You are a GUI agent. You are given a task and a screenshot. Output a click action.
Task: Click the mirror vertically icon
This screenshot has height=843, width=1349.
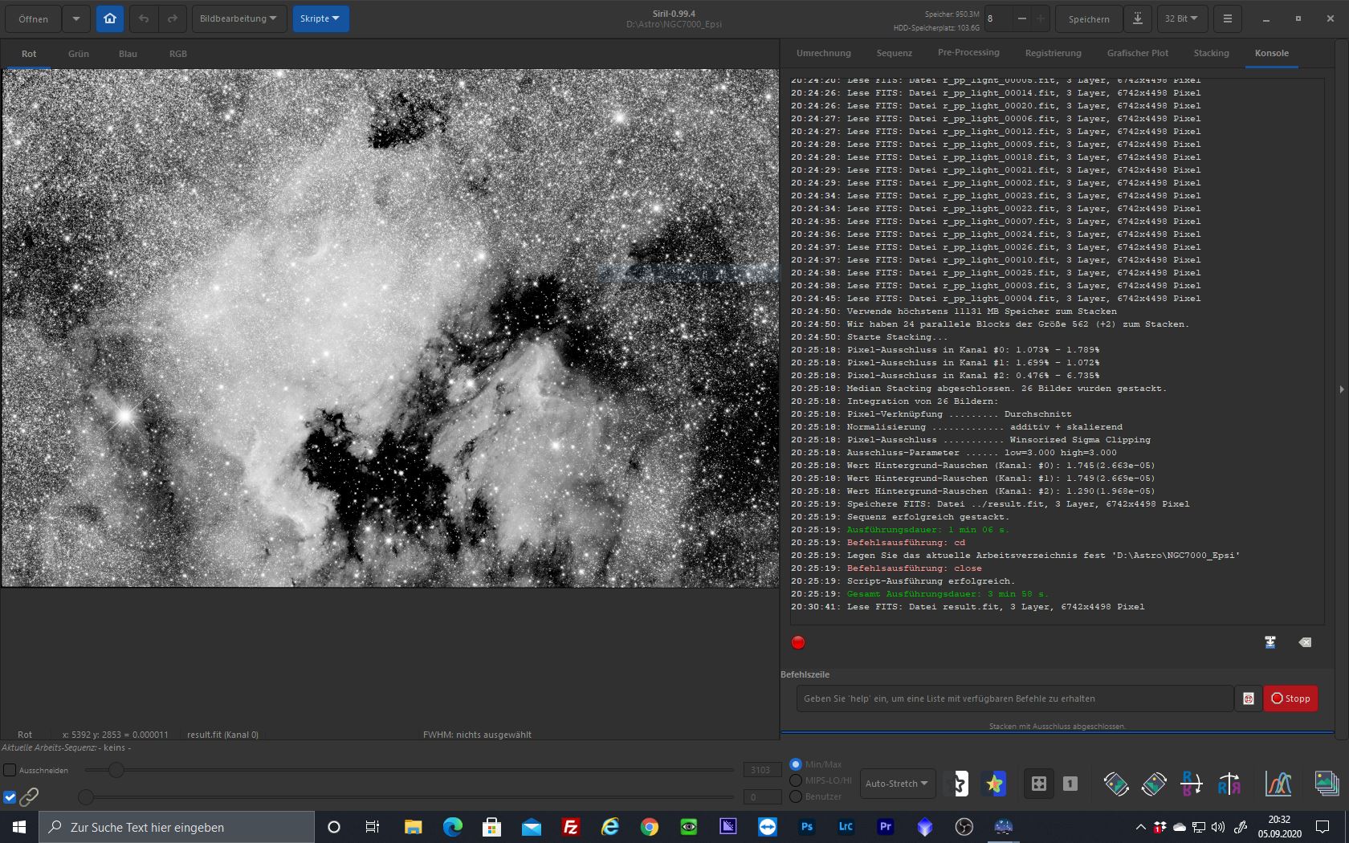point(1229,784)
